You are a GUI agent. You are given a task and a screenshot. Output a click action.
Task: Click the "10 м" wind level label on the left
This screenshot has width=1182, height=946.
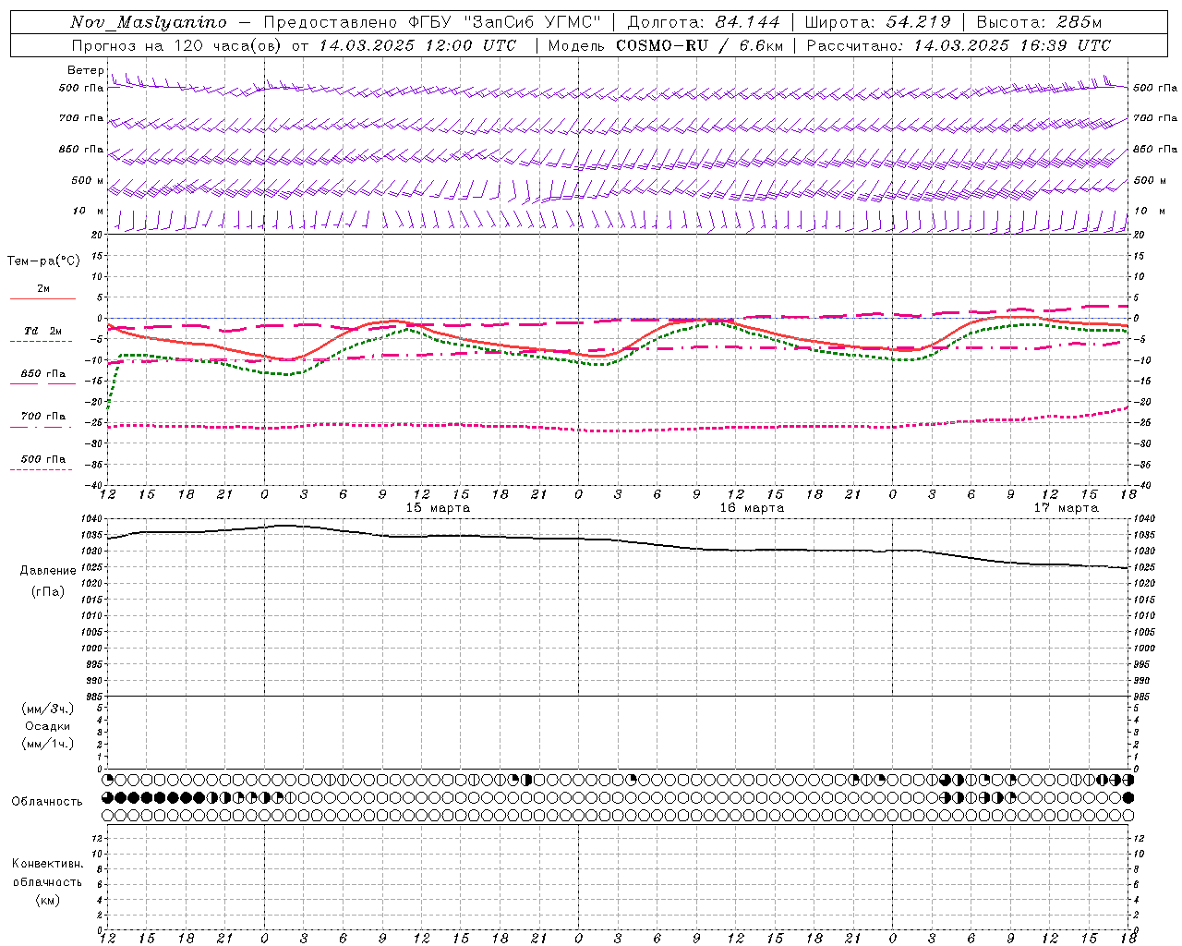click(x=89, y=212)
